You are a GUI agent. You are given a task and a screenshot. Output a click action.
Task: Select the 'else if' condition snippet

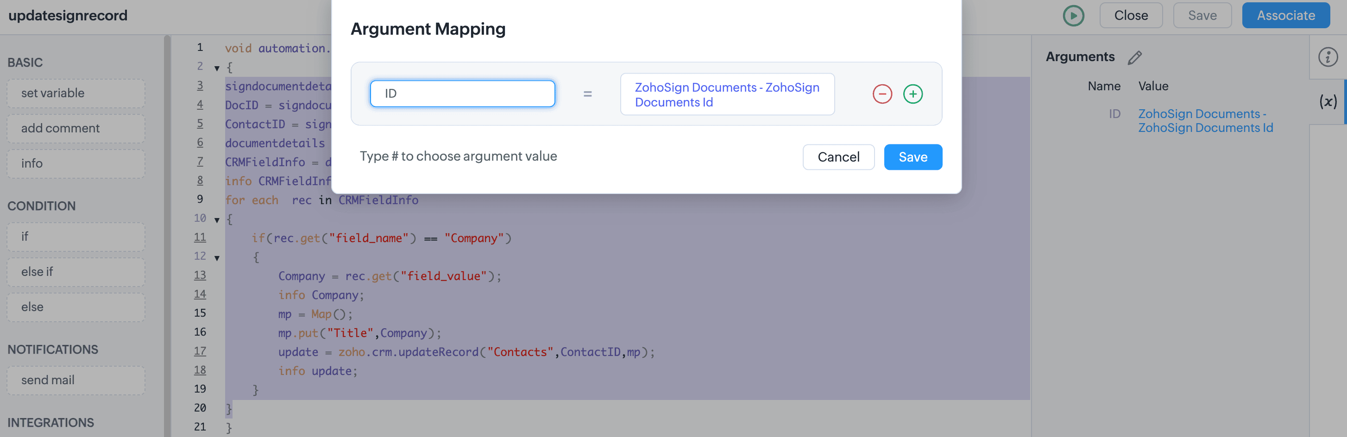point(76,272)
